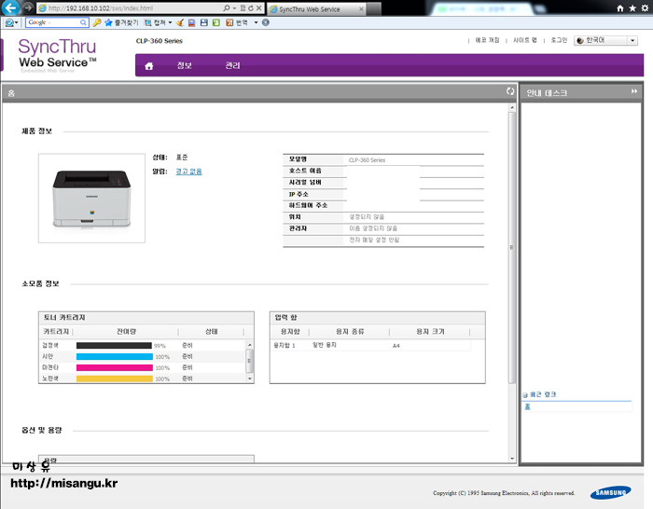
Task: Click the Google toolbar search magnifier icon
Action: pyautogui.click(x=84, y=22)
